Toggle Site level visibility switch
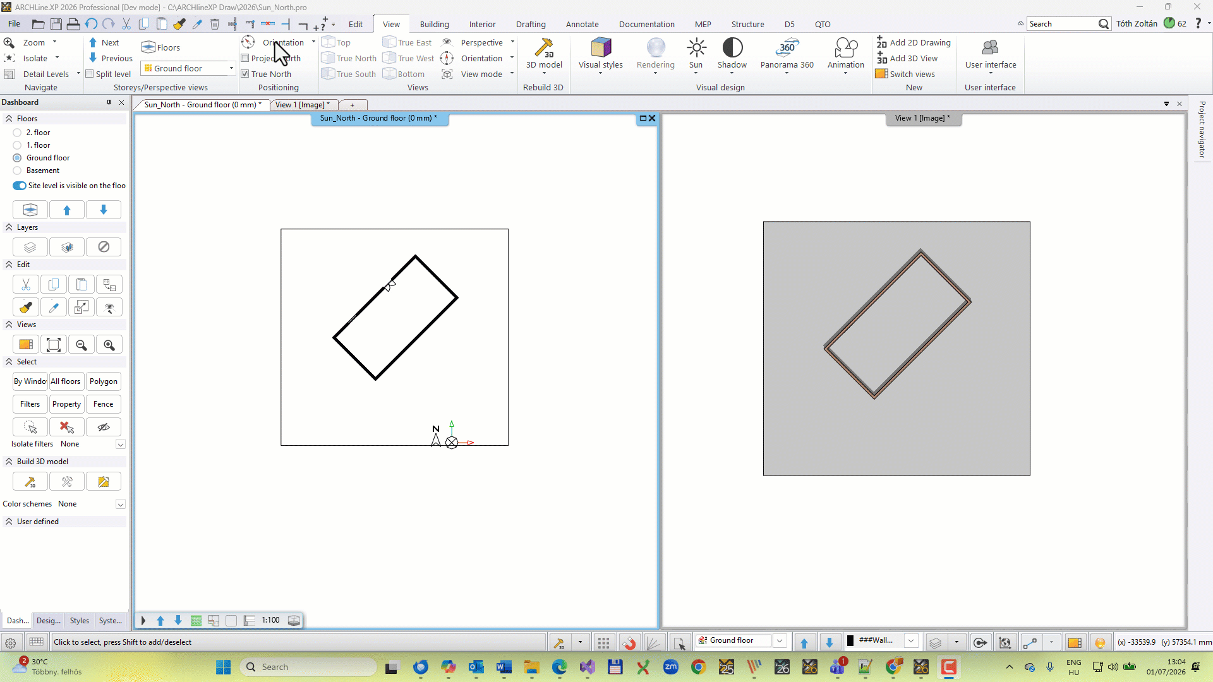Screen dimensions: 1213x682 click(20, 186)
